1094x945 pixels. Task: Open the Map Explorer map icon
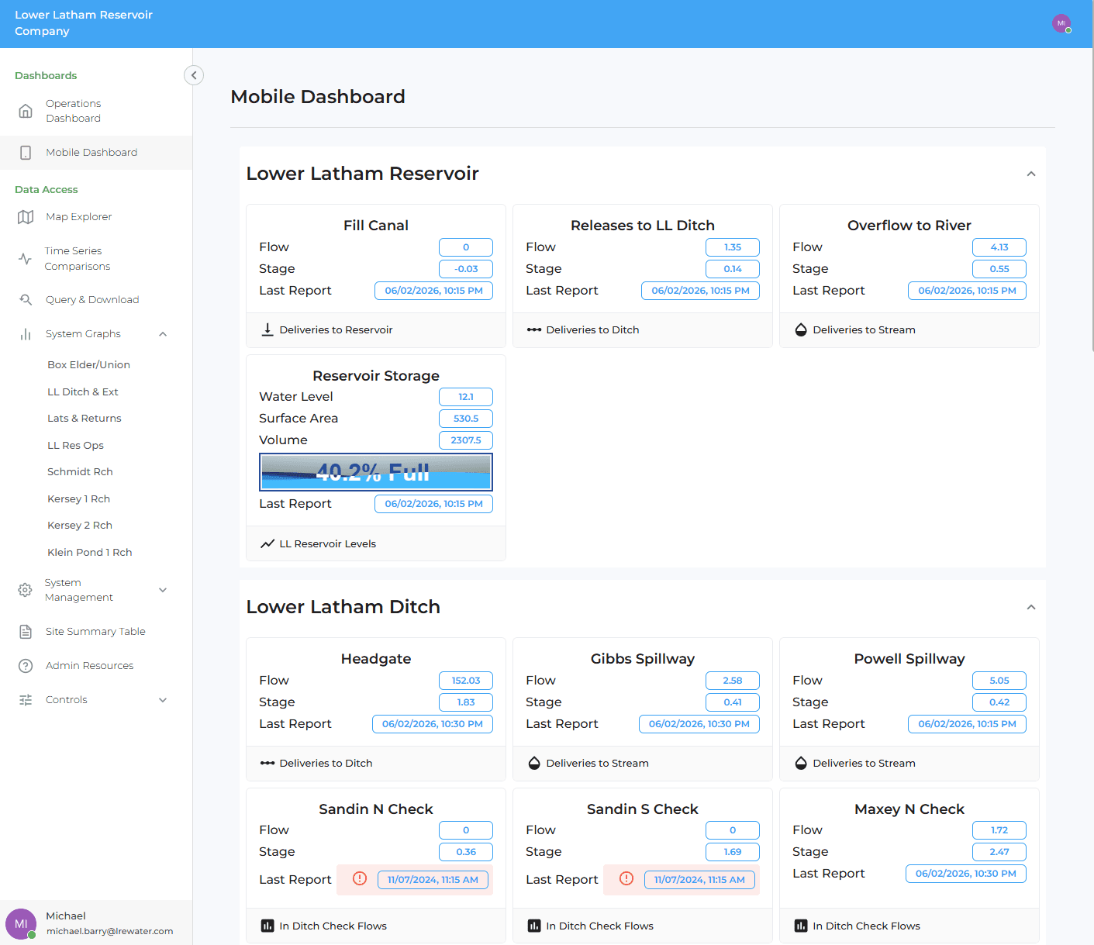pyautogui.click(x=26, y=217)
